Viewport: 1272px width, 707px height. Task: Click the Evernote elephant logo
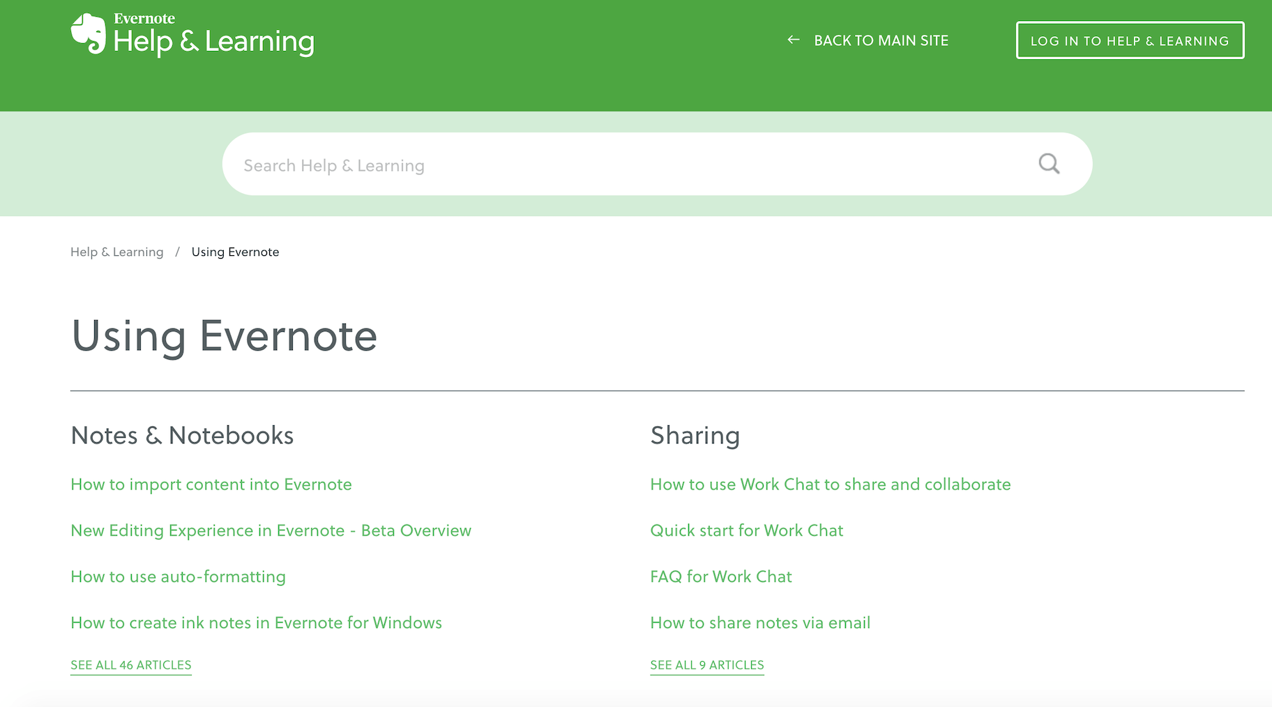[x=89, y=35]
